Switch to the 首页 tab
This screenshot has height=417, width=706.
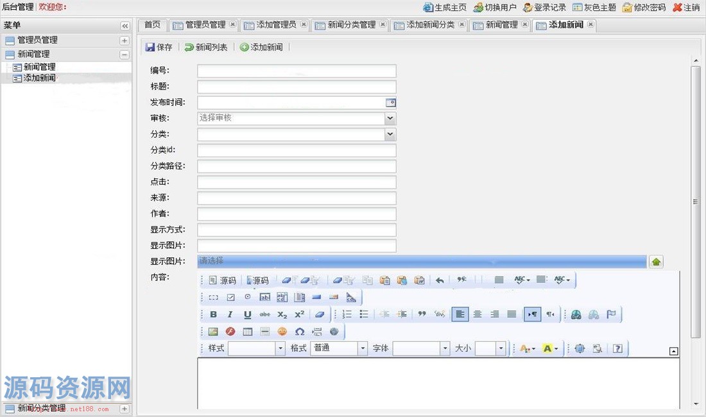click(152, 25)
